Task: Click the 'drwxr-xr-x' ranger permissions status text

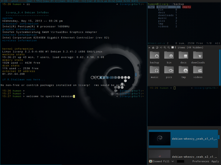Action: pyautogui.click(x=156, y=43)
